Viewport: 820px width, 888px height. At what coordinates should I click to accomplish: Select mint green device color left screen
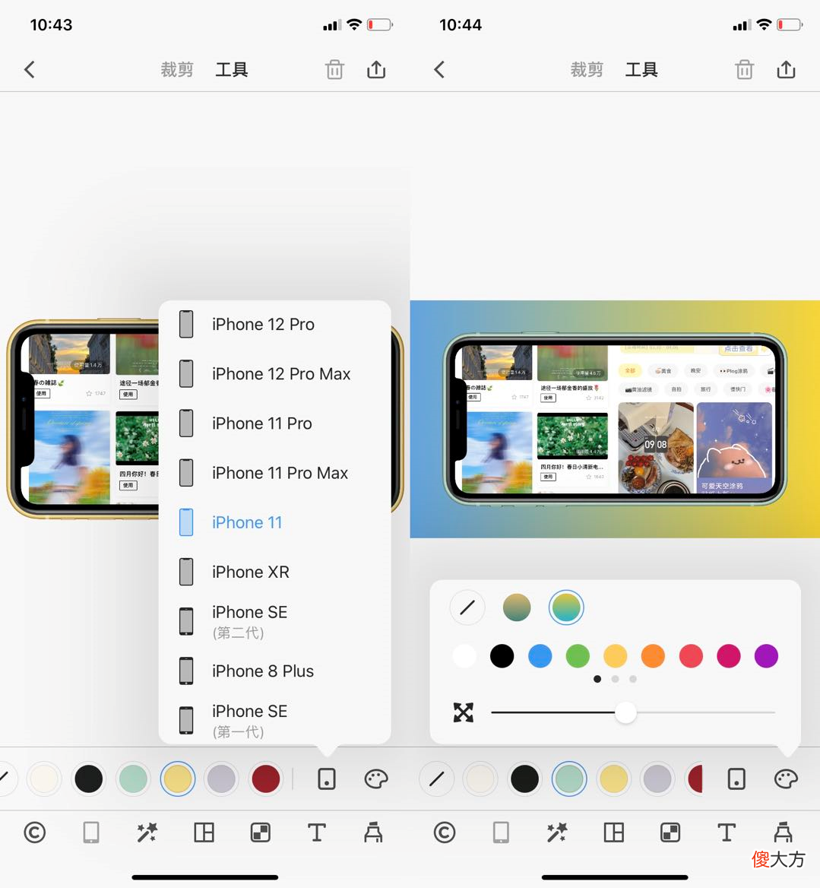[x=133, y=779]
